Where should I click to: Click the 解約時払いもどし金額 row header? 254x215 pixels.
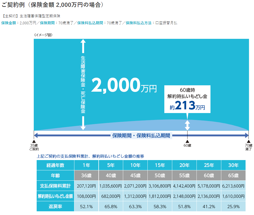[55, 196]
